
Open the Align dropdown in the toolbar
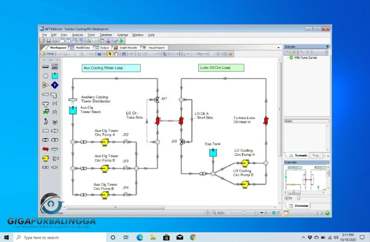coord(201,54)
